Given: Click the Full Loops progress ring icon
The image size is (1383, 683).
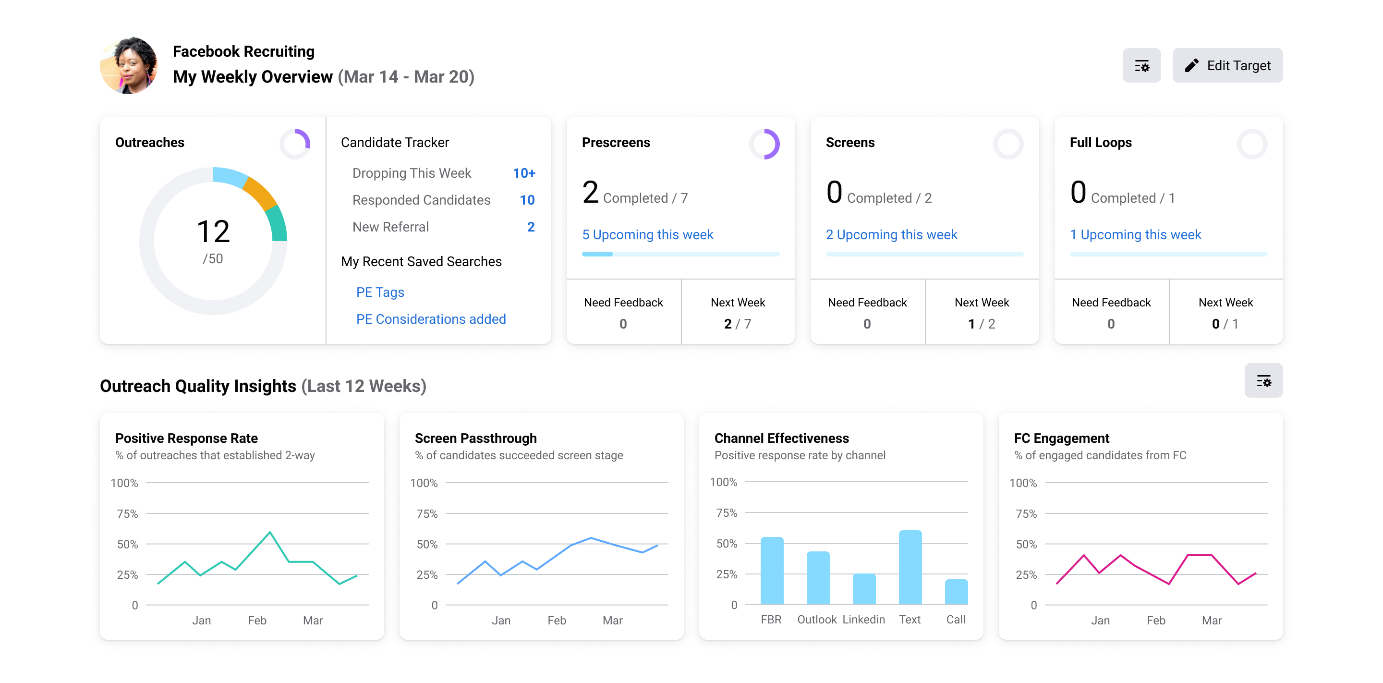Looking at the screenshot, I should tap(1251, 143).
